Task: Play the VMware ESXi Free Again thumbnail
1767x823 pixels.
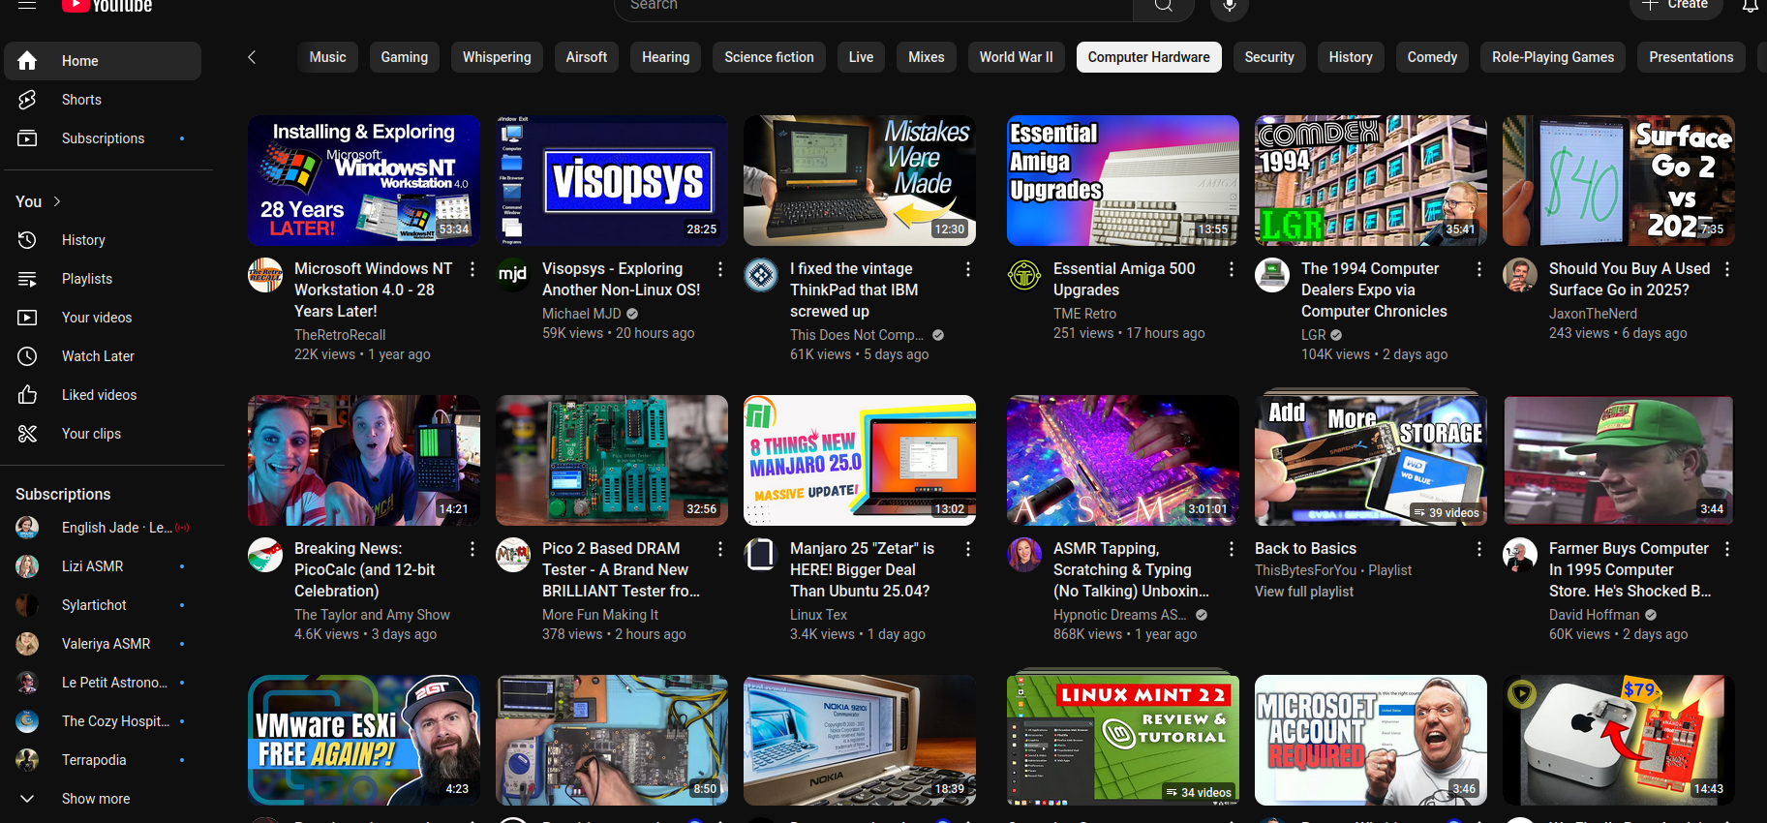Action: [x=364, y=740]
